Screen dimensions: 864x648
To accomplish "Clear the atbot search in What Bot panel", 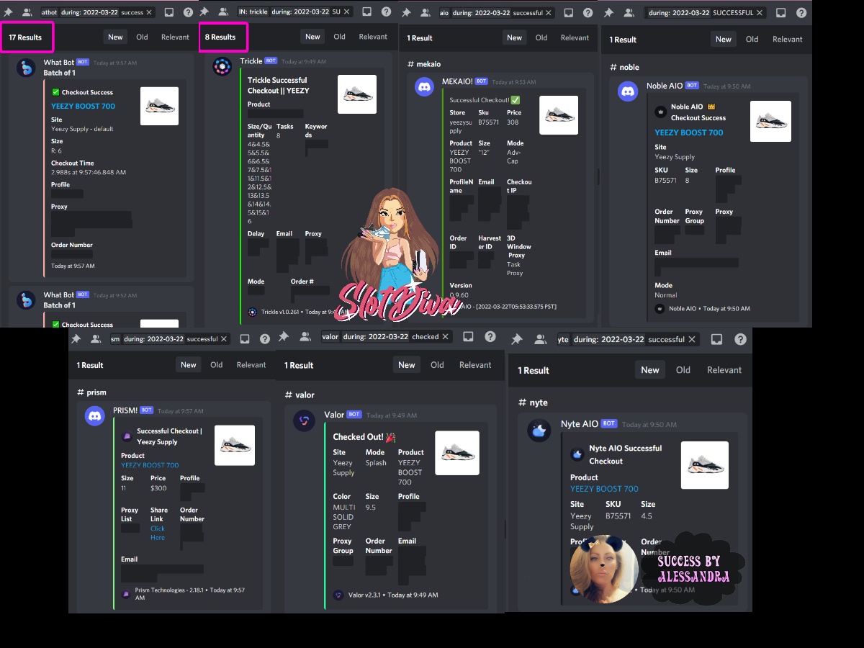I will (149, 12).
